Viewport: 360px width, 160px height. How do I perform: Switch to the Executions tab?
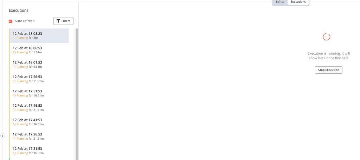coord(298,2)
